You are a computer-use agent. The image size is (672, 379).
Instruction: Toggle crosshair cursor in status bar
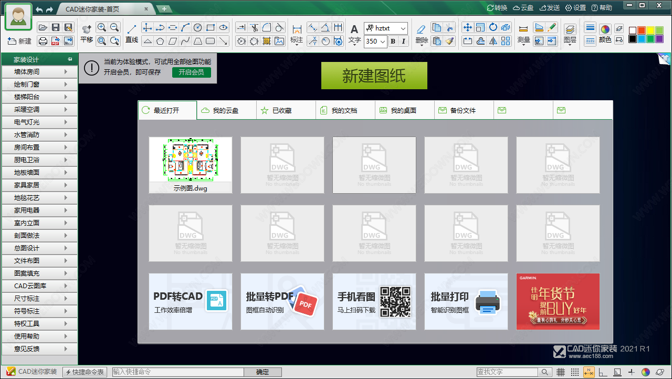[632, 372]
